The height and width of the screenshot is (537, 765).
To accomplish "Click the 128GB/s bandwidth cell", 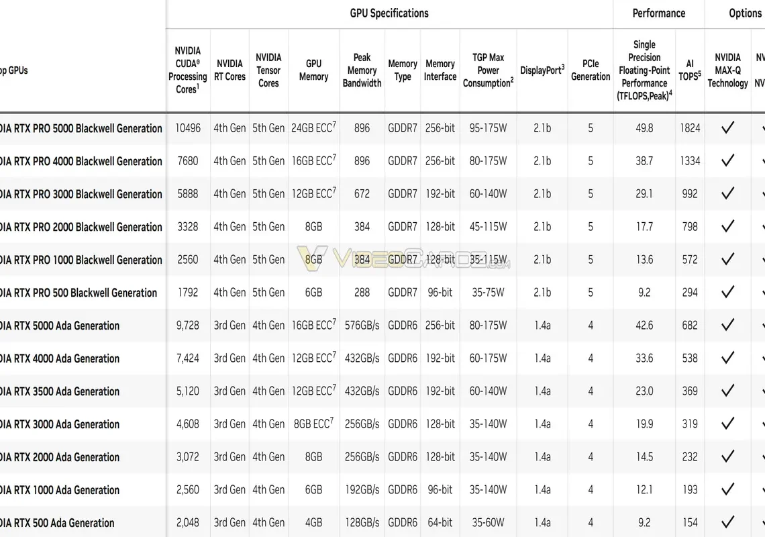I will click(x=362, y=522).
